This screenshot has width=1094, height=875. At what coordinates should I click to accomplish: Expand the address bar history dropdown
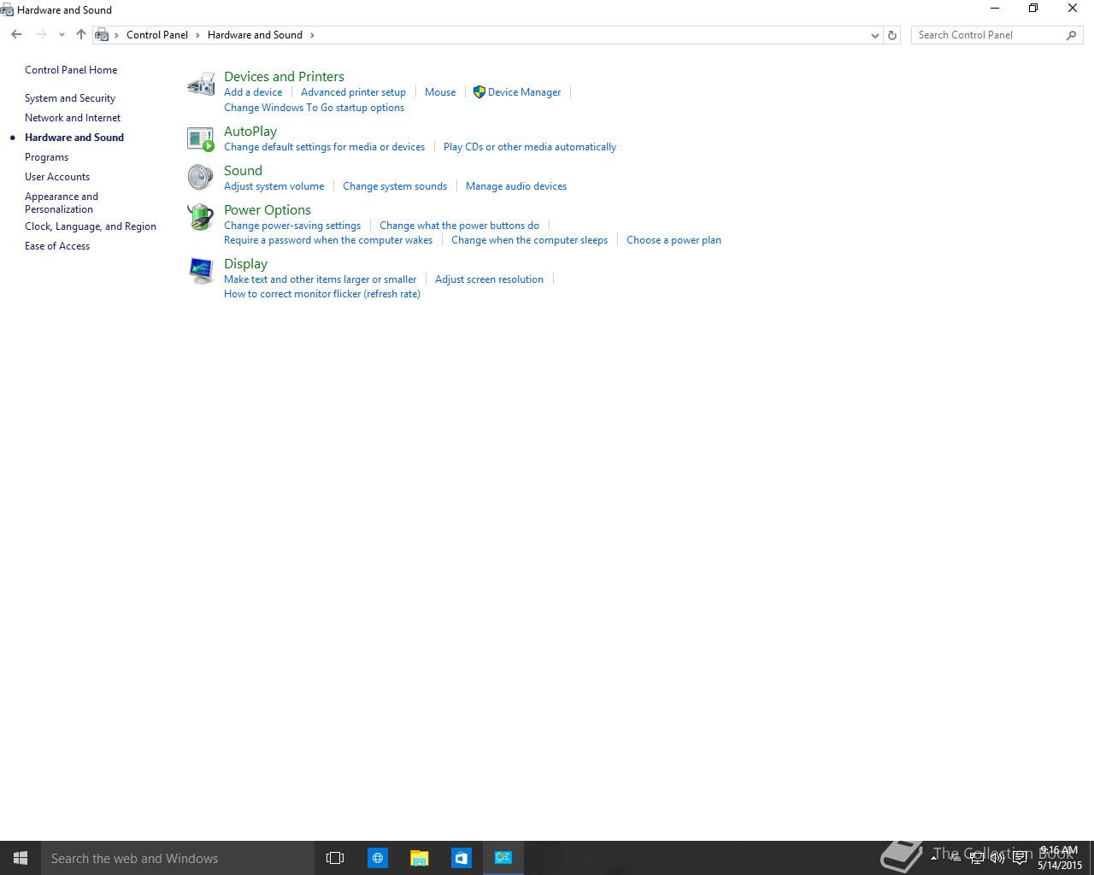(874, 35)
